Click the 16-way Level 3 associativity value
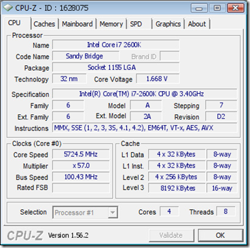The height and width of the screenshot is (248, 250). [x=222, y=188]
